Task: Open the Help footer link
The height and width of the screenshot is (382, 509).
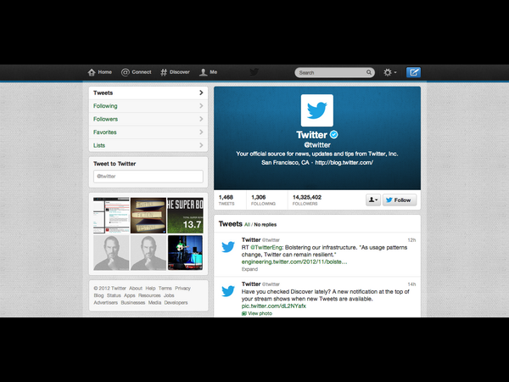Action: coord(150,289)
